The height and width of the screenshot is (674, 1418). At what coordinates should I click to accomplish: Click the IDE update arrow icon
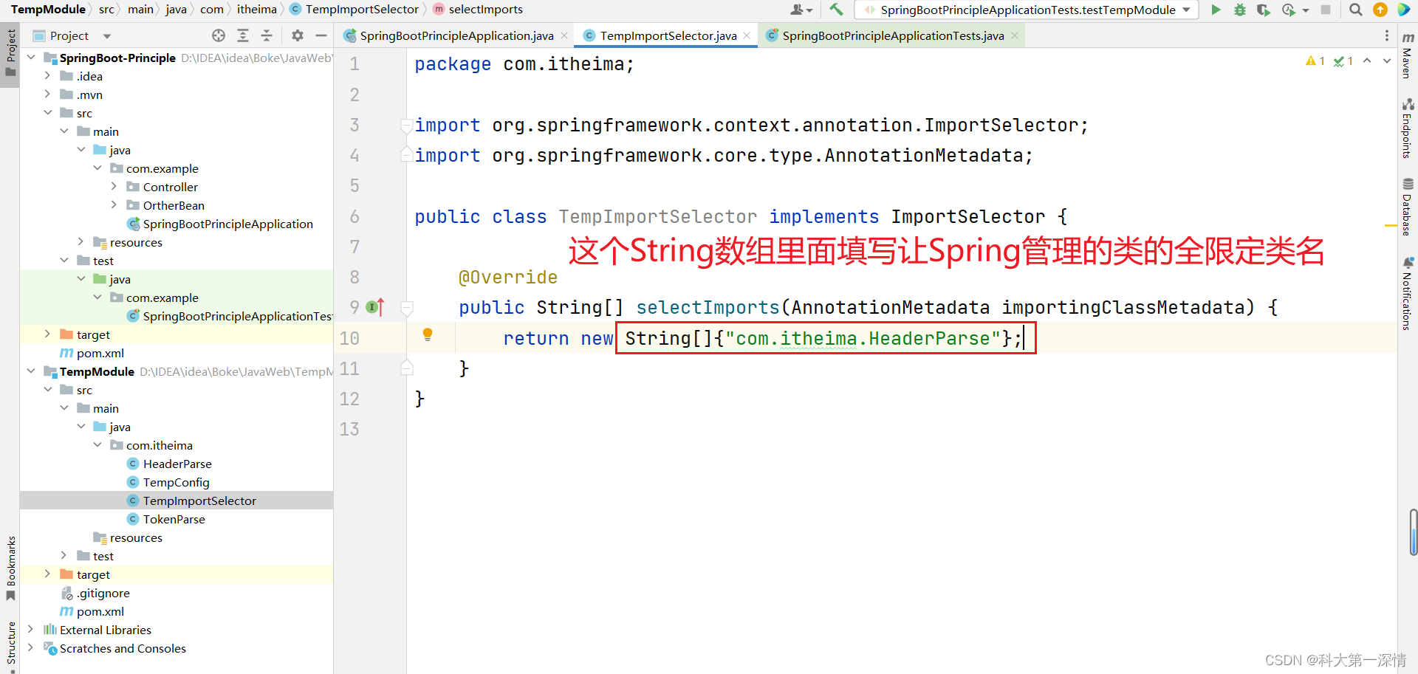tap(1380, 10)
